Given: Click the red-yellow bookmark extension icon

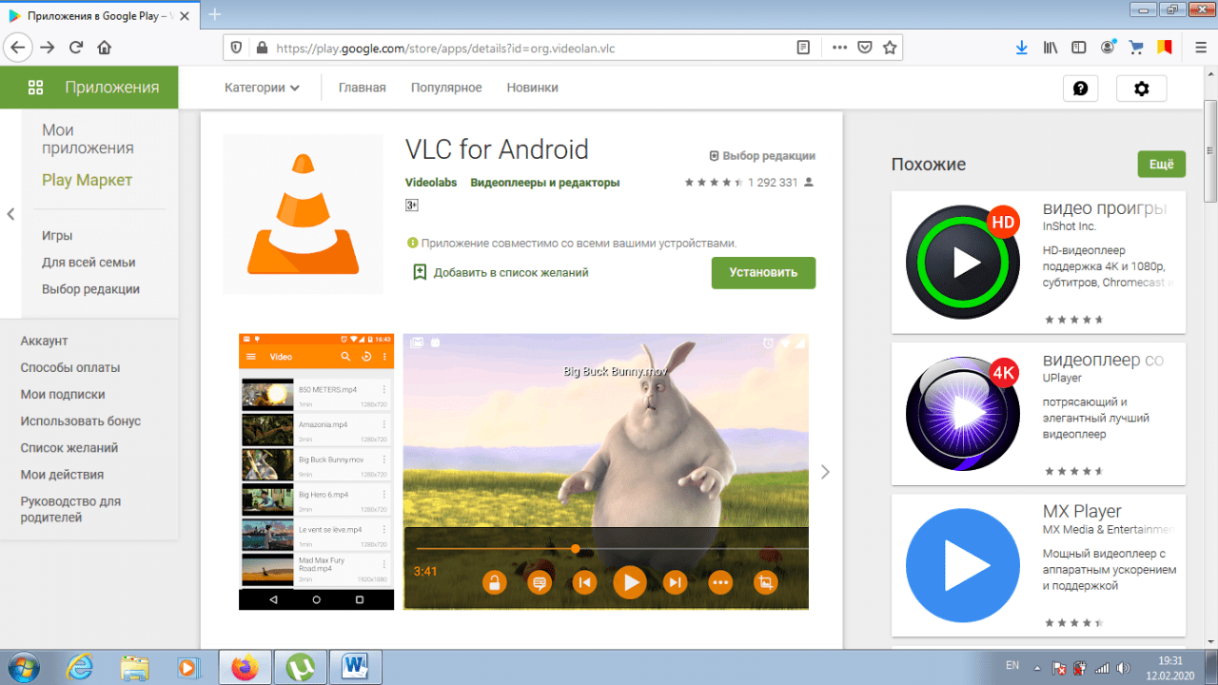Looking at the screenshot, I should 1164,47.
